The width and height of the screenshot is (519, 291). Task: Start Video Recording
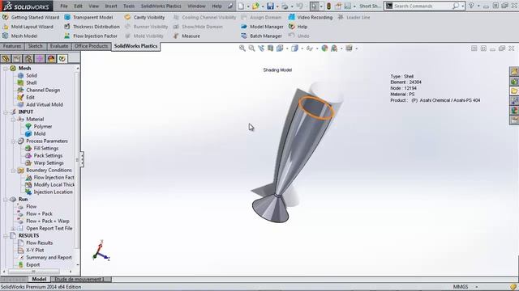coord(311,17)
